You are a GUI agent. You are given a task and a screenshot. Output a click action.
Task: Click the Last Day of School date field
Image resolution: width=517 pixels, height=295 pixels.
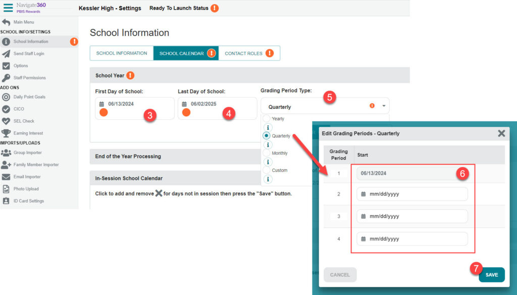(217, 108)
